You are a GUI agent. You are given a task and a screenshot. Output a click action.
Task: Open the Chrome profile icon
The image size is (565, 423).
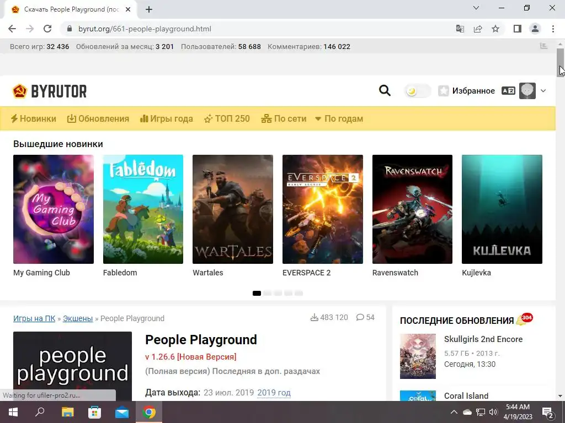(x=535, y=29)
